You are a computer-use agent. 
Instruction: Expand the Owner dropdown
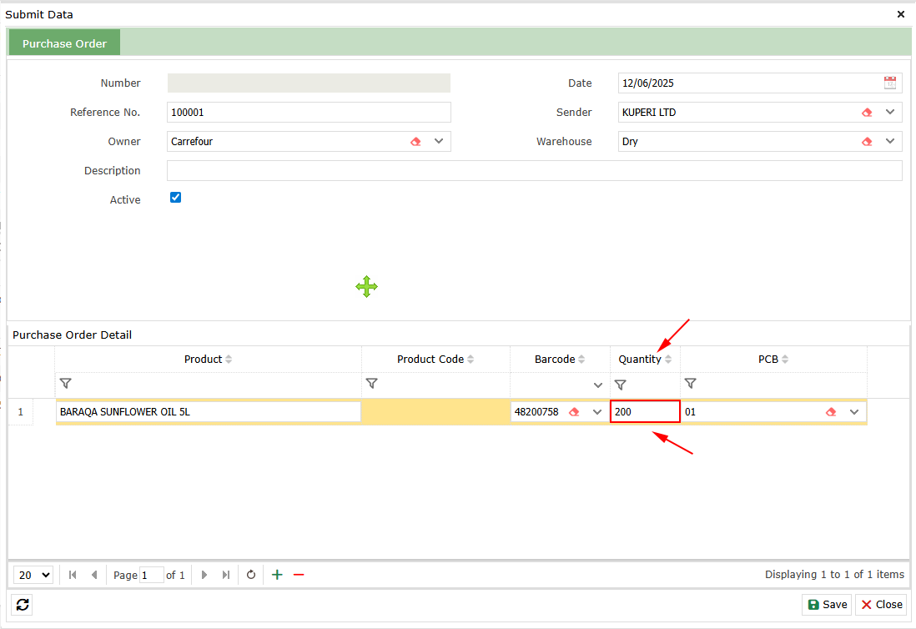coord(439,141)
